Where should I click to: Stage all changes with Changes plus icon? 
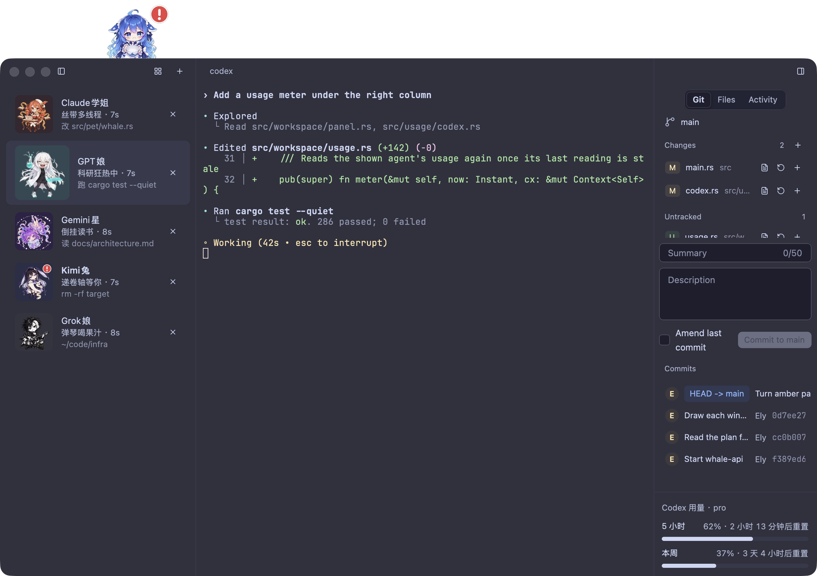coord(798,145)
